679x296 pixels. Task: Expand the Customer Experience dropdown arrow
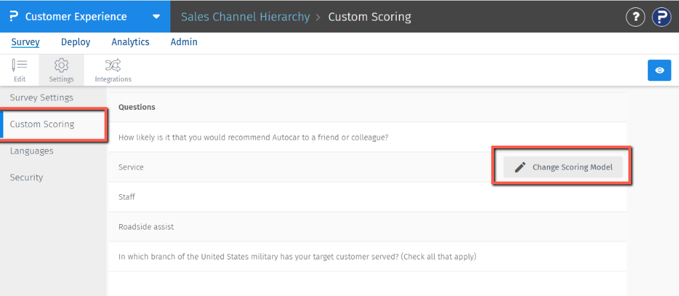tap(156, 17)
